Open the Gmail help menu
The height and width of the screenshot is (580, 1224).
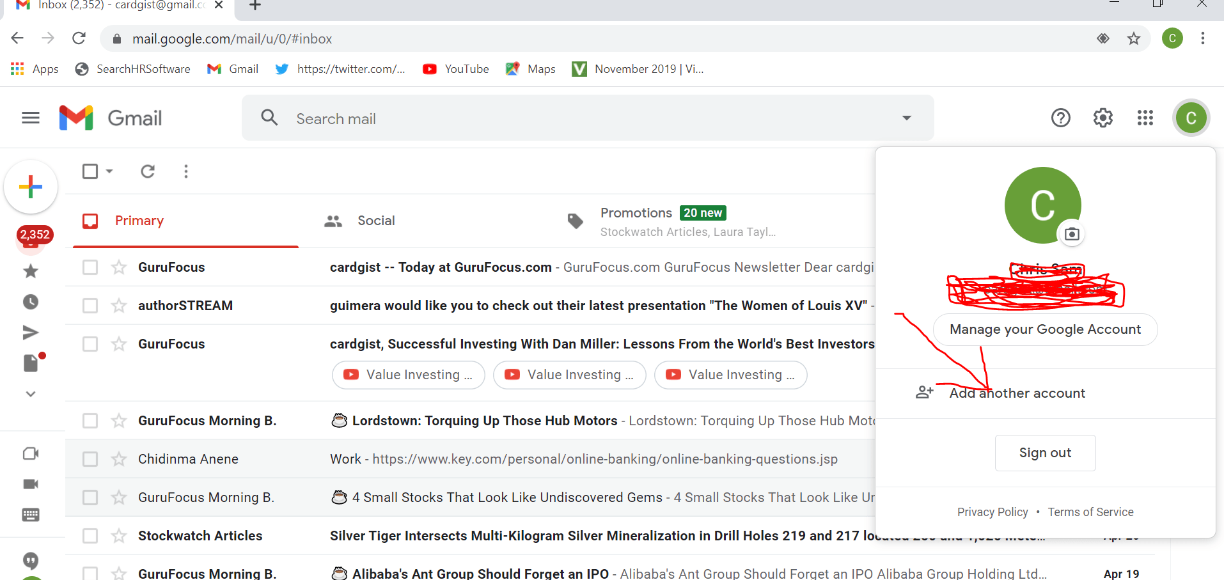(x=1060, y=118)
